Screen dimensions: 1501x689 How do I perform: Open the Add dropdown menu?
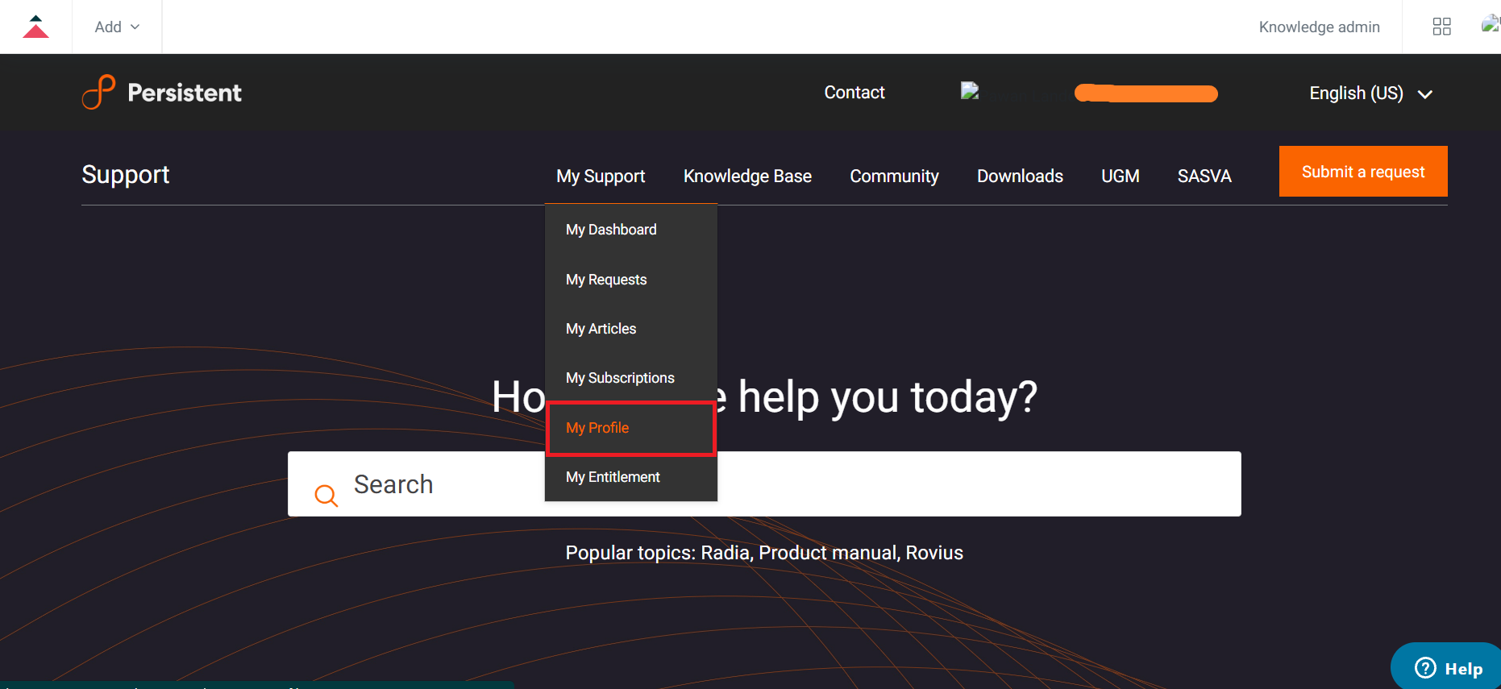[x=117, y=27]
